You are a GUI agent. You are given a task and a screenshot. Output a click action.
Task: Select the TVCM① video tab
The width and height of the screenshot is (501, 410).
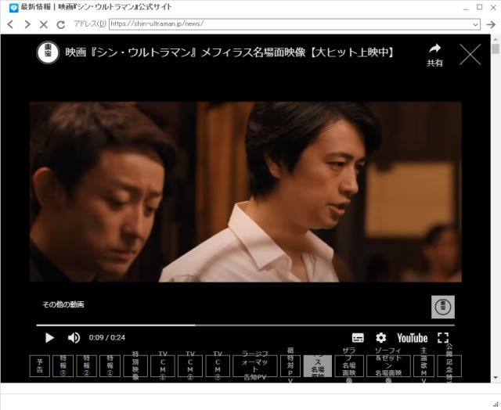[163, 366]
